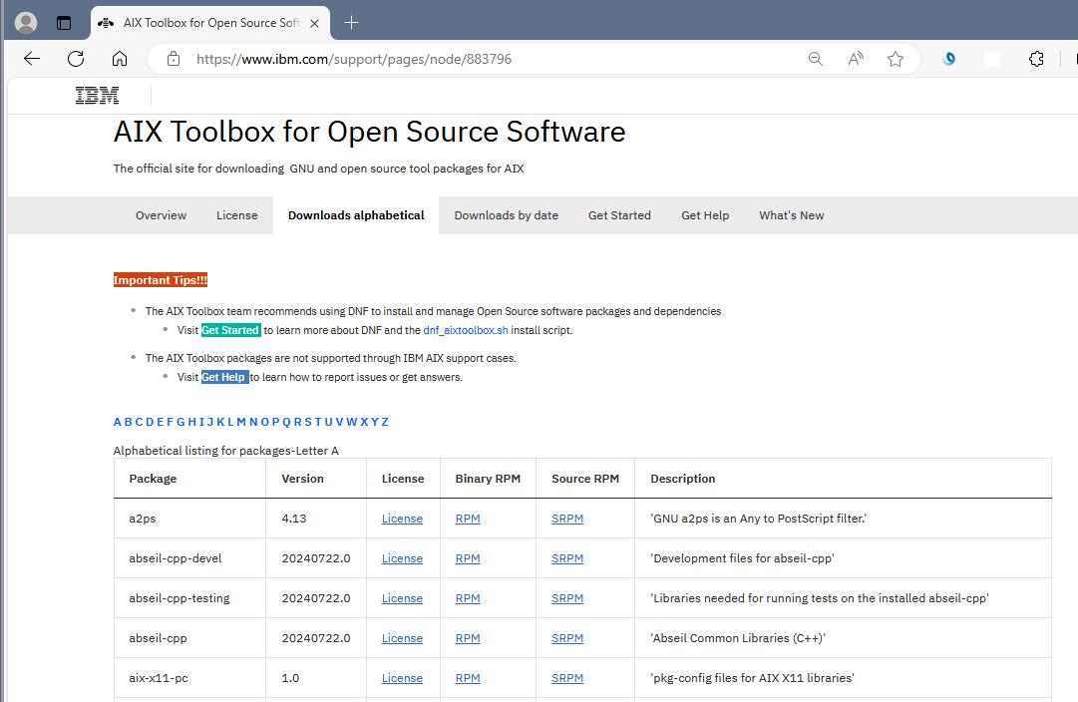Download the SRPM for abseil-cpp row

pyautogui.click(x=567, y=638)
